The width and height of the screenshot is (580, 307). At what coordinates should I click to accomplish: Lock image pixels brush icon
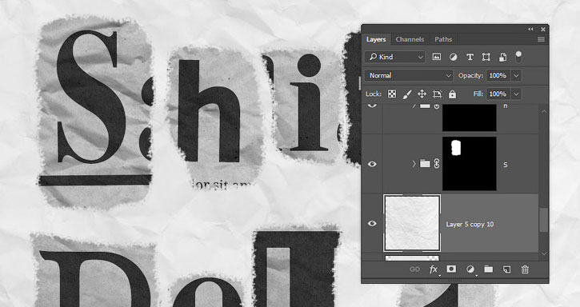(x=407, y=94)
